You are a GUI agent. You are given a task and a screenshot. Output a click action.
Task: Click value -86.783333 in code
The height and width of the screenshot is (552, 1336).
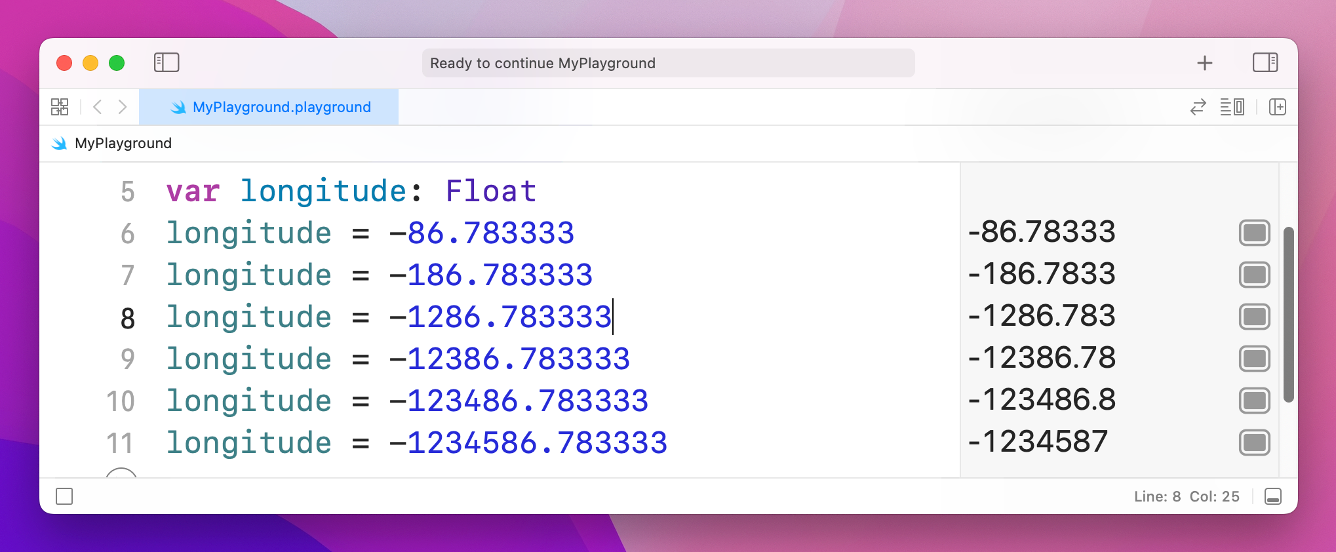[x=481, y=233]
